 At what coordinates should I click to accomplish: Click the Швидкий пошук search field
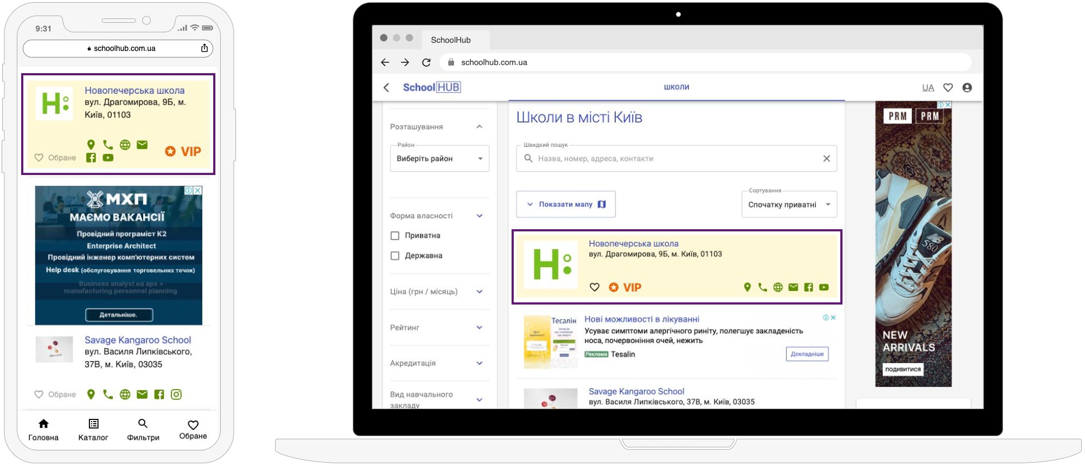[x=675, y=159]
